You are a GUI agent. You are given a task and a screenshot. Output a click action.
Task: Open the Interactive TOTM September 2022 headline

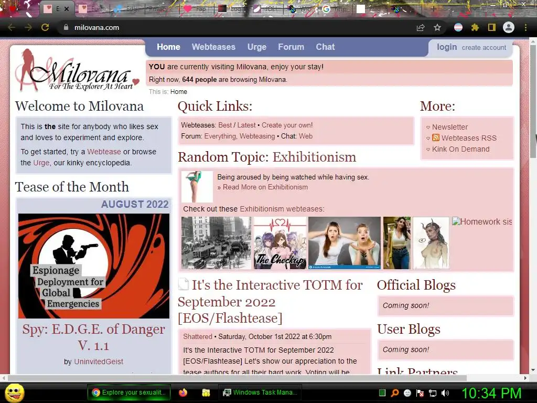[271, 302]
